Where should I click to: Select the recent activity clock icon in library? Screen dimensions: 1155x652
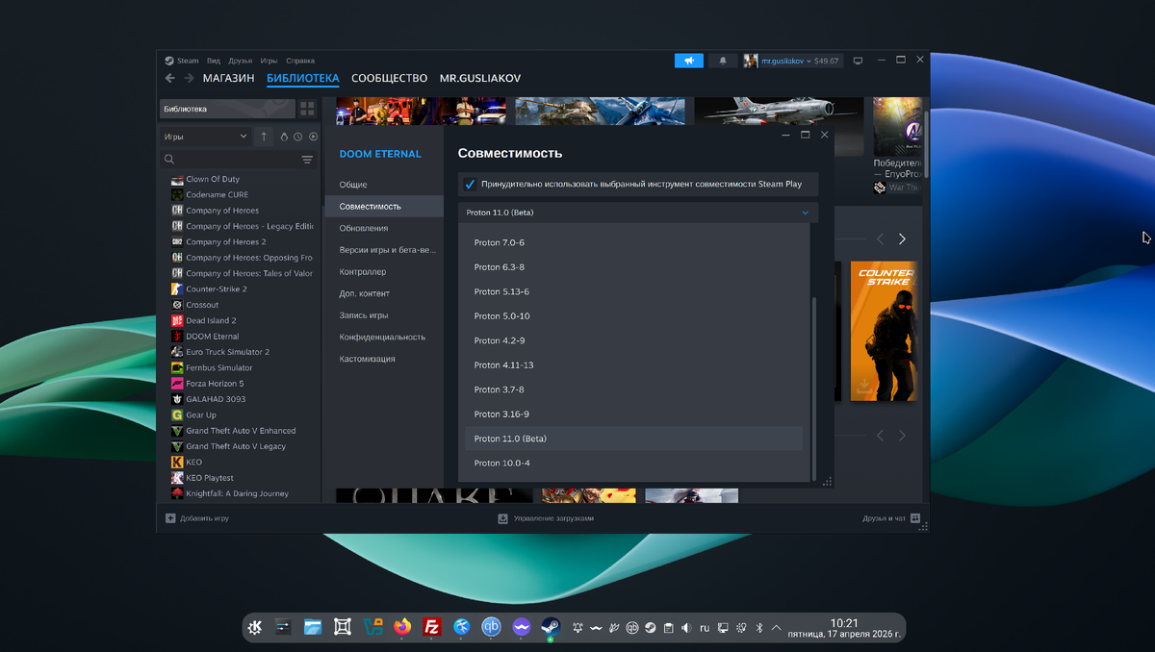[297, 137]
